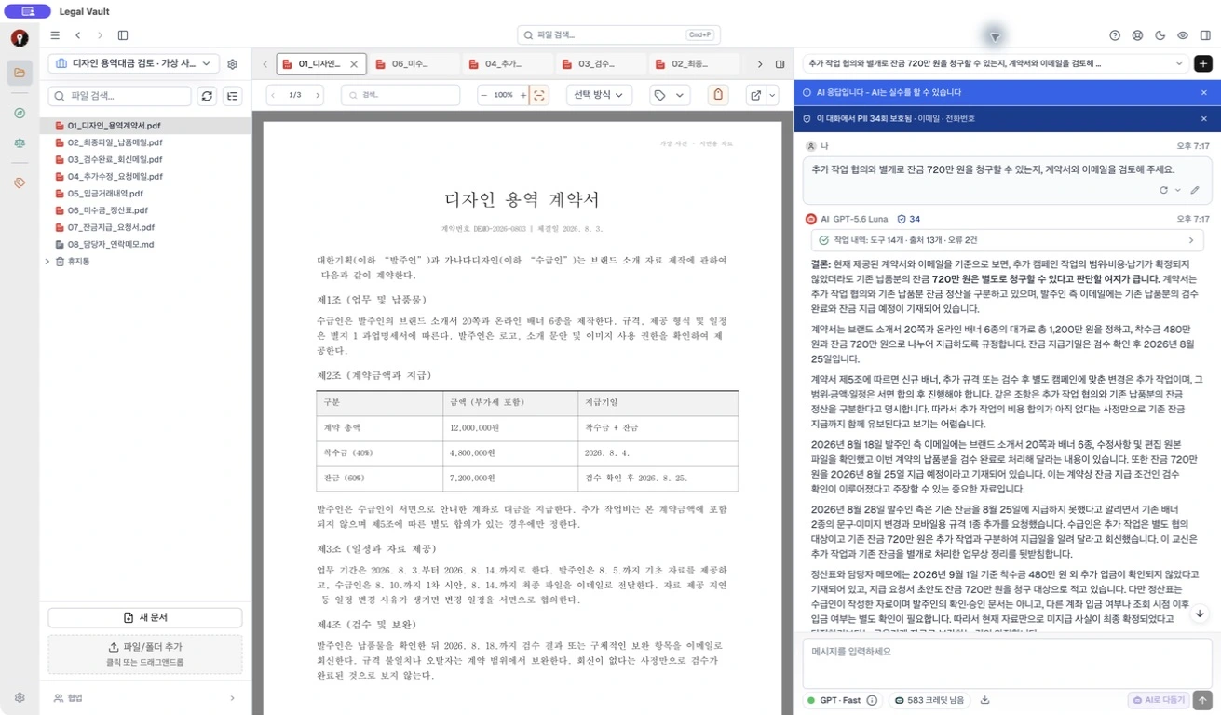
Task: Download the chat using the download icon
Action: click(x=984, y=700)
